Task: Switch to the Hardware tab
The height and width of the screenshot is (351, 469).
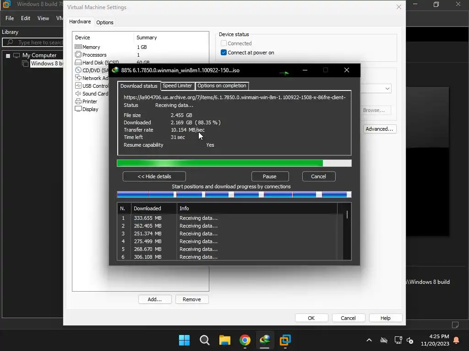Action: pos(80,21)
